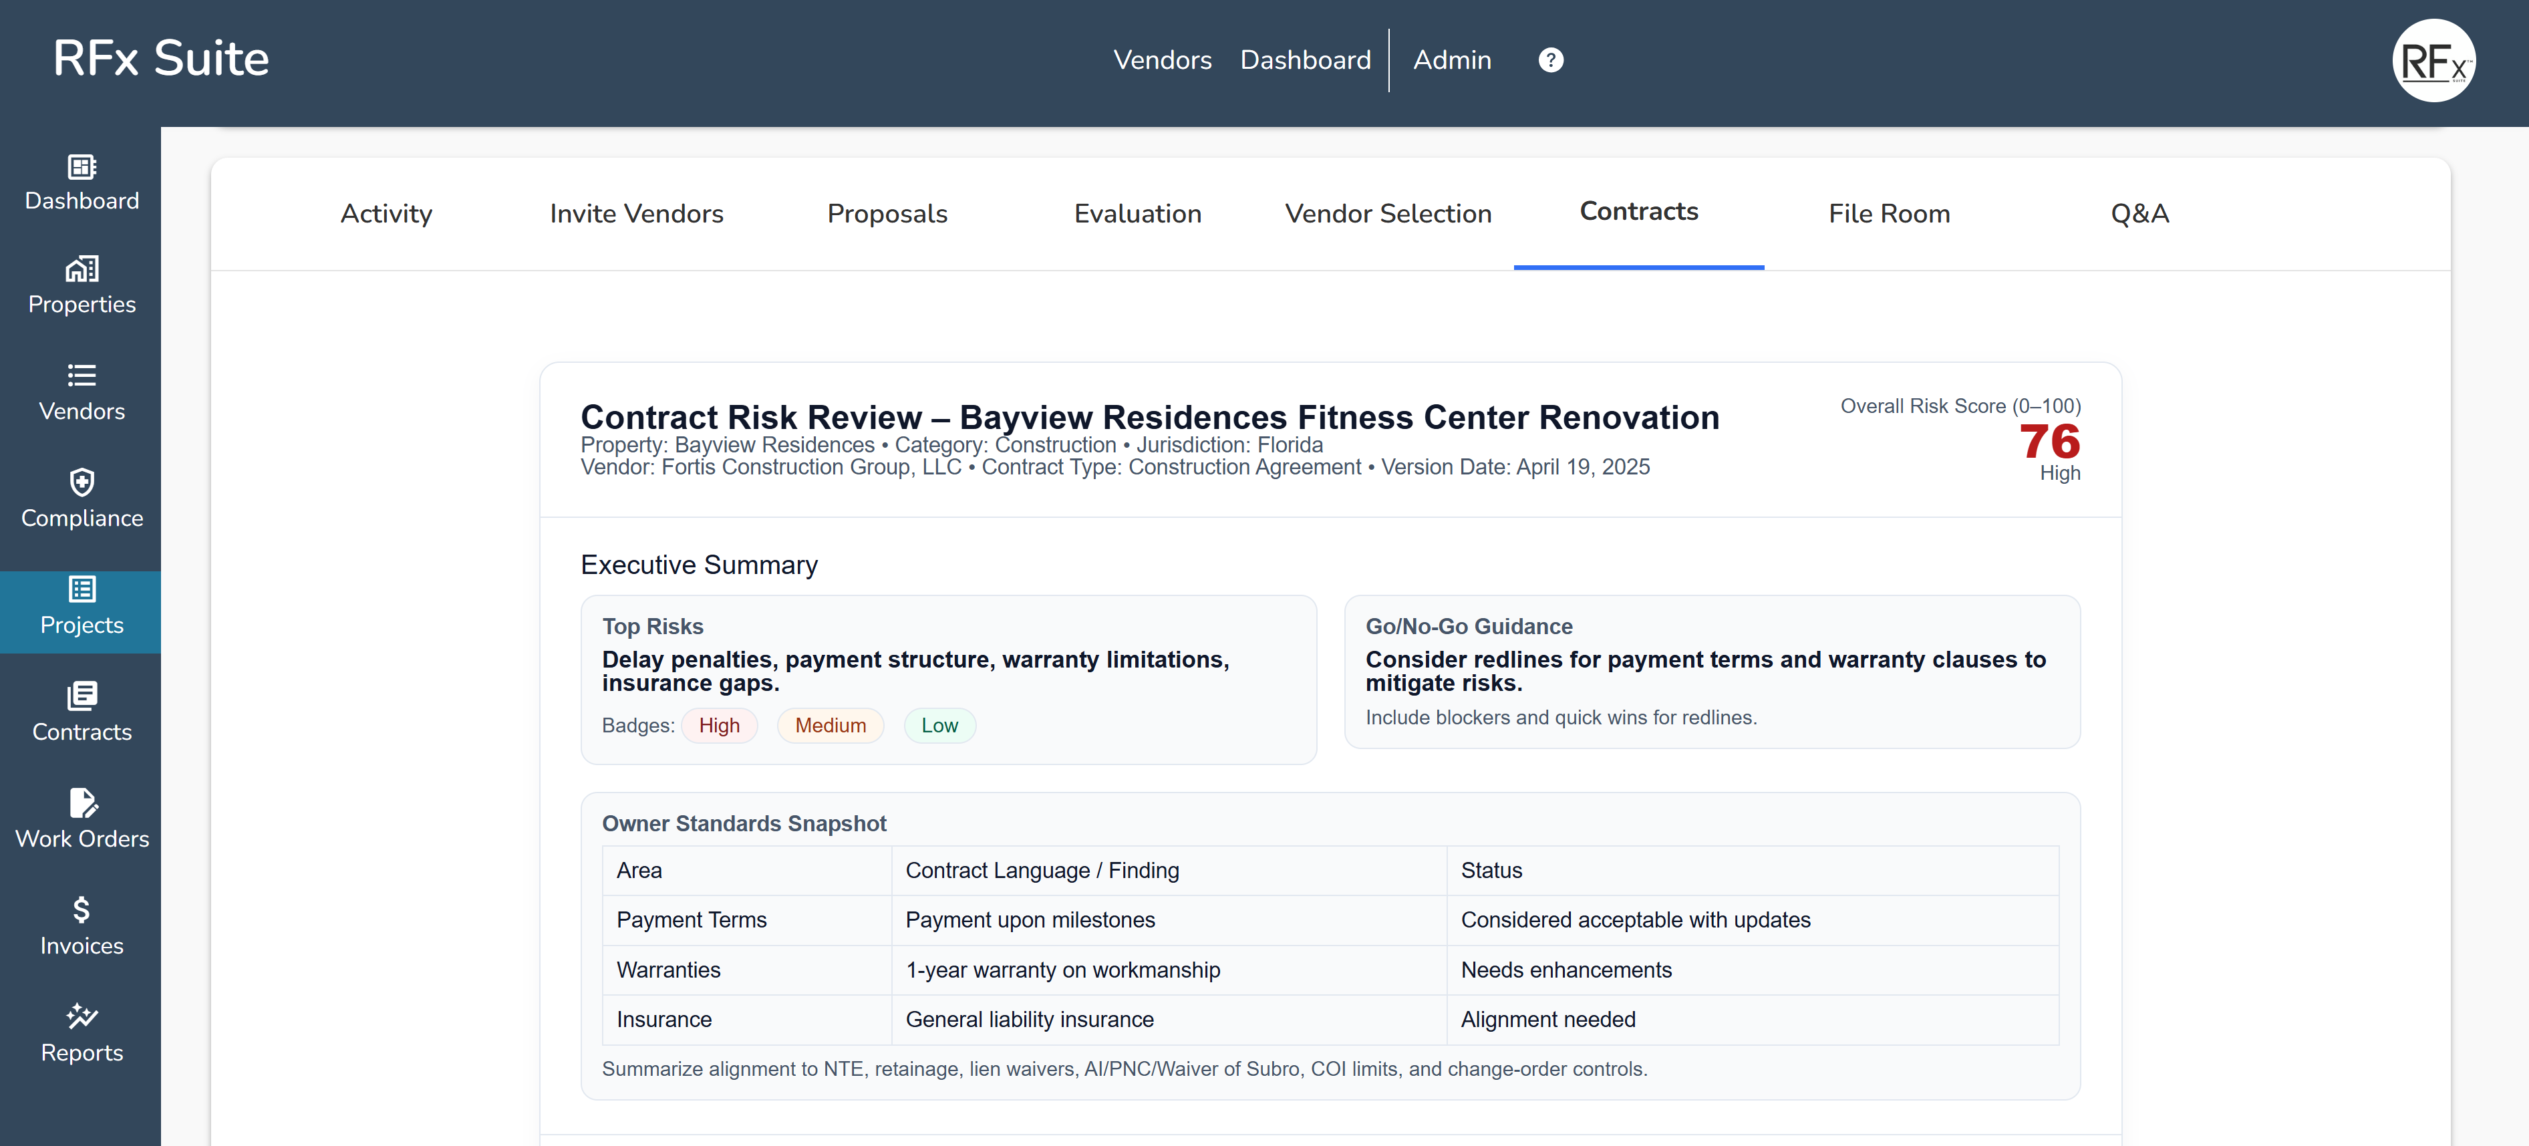
Task: Select the Projects icon in sidebar
Action: [x=82, y=589]
